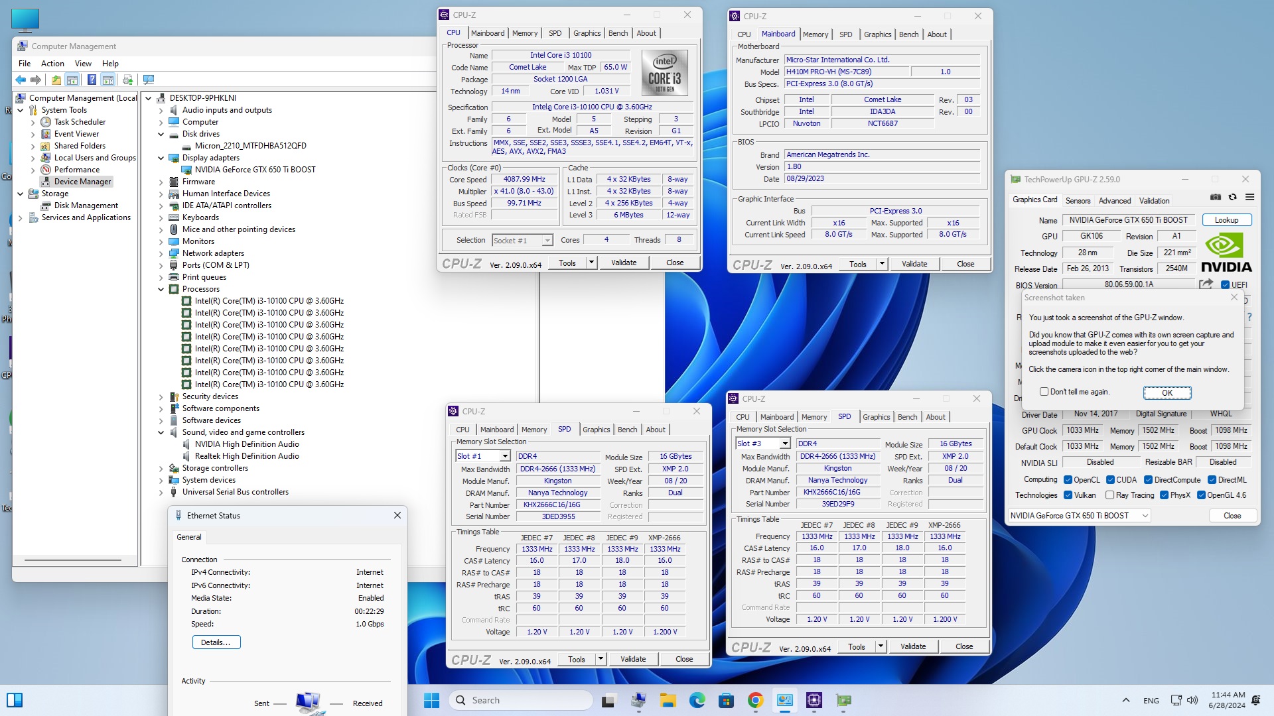This screenshot has width=1274, height=716.
Task: Click the taskbar Search box
Action: click(x=521, y=700)
